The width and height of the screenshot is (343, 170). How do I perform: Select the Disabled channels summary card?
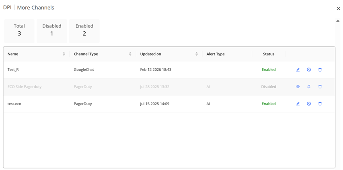pos(52,31)
